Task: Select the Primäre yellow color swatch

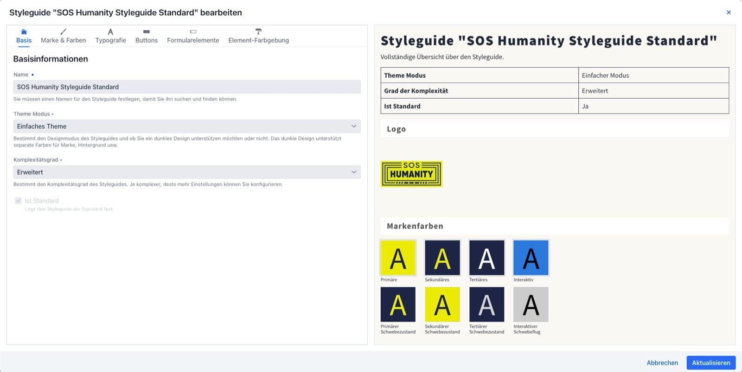Action: coord(398,258)
